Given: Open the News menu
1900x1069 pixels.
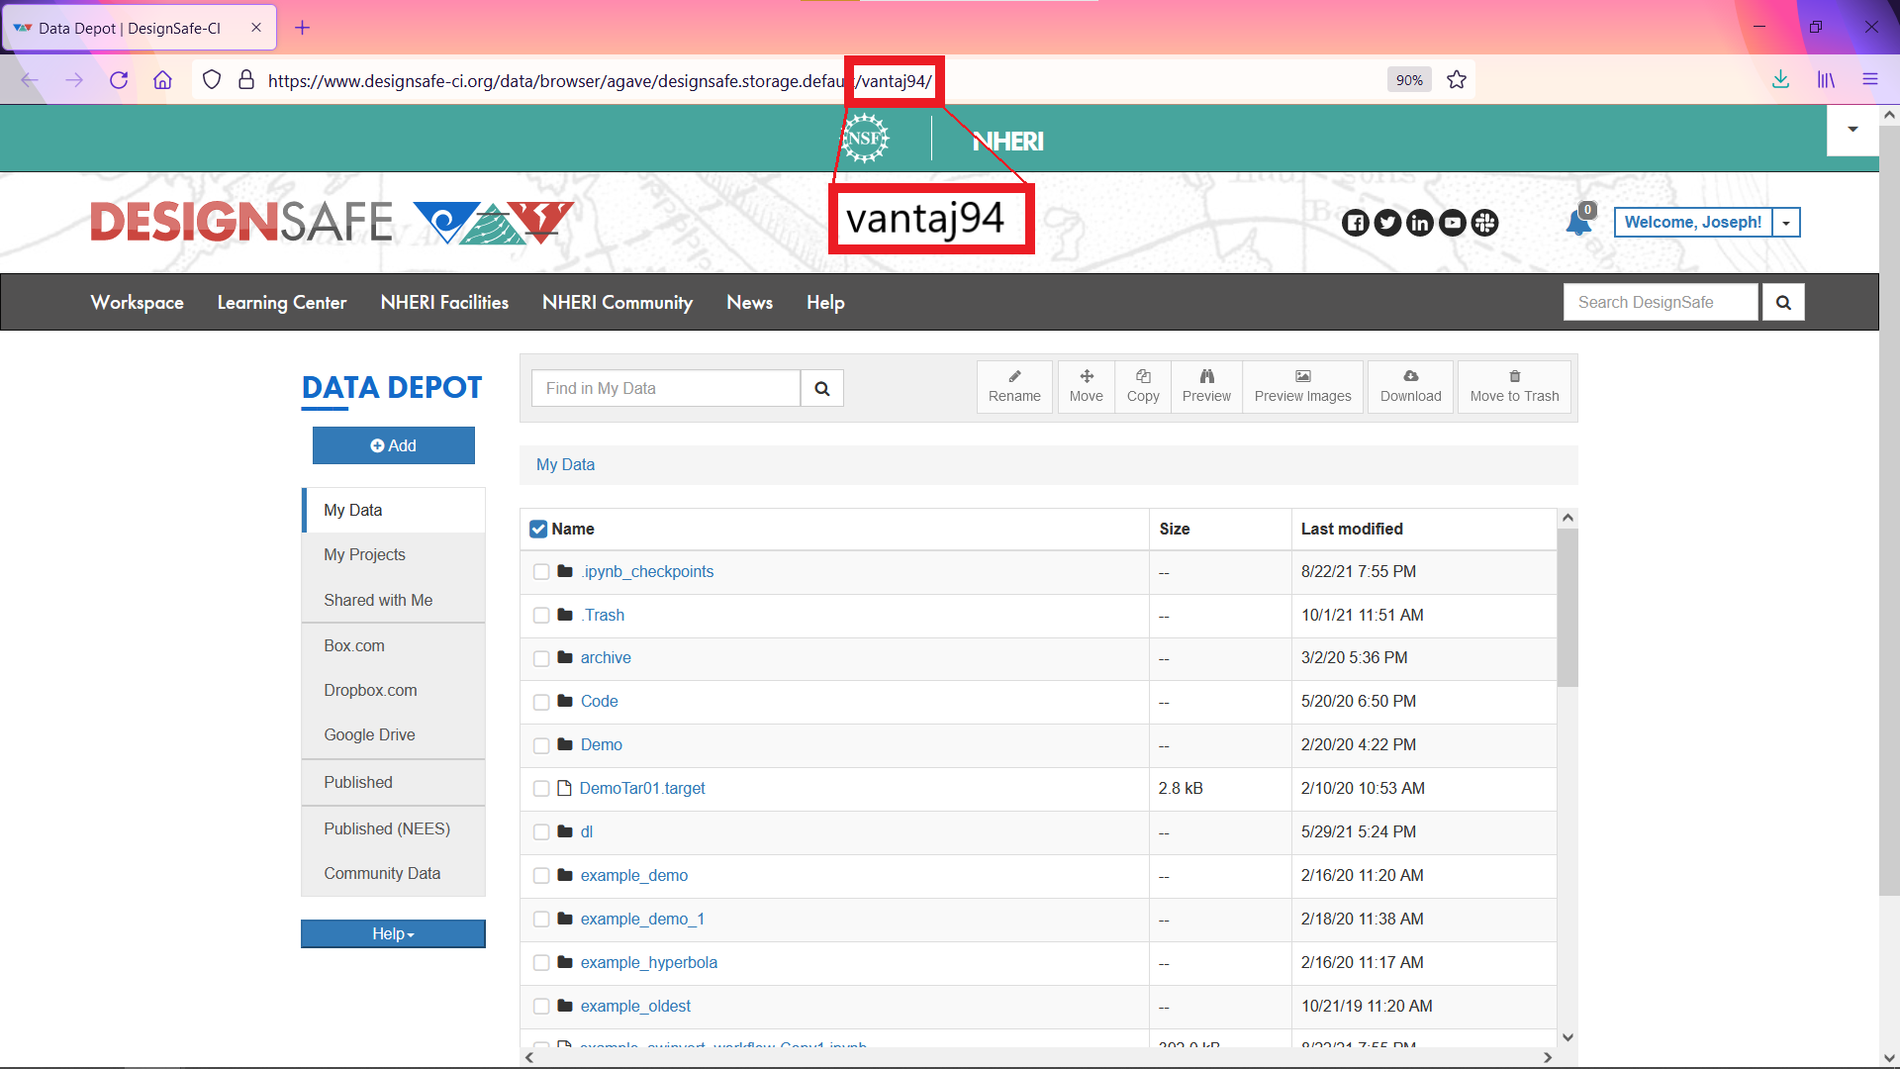Looking at the screenshot, I should coord(749,302).
